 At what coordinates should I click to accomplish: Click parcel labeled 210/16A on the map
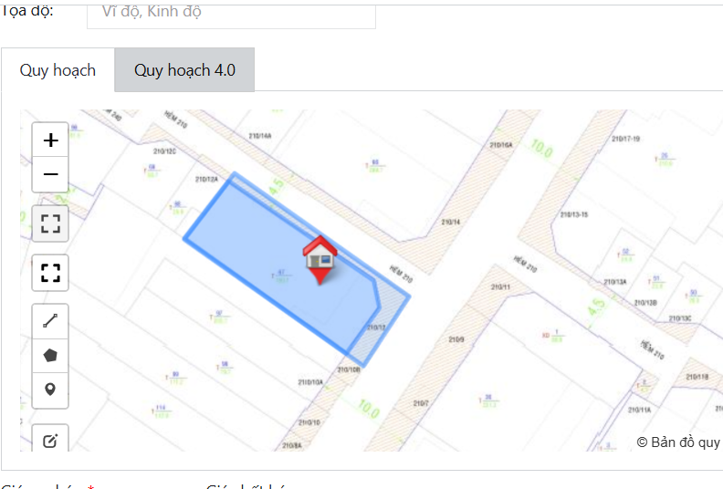[x=501, y=145]
